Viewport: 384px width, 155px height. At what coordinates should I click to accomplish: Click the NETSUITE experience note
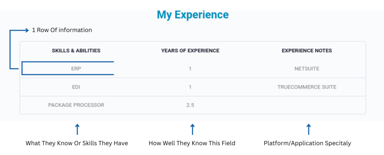307,69
